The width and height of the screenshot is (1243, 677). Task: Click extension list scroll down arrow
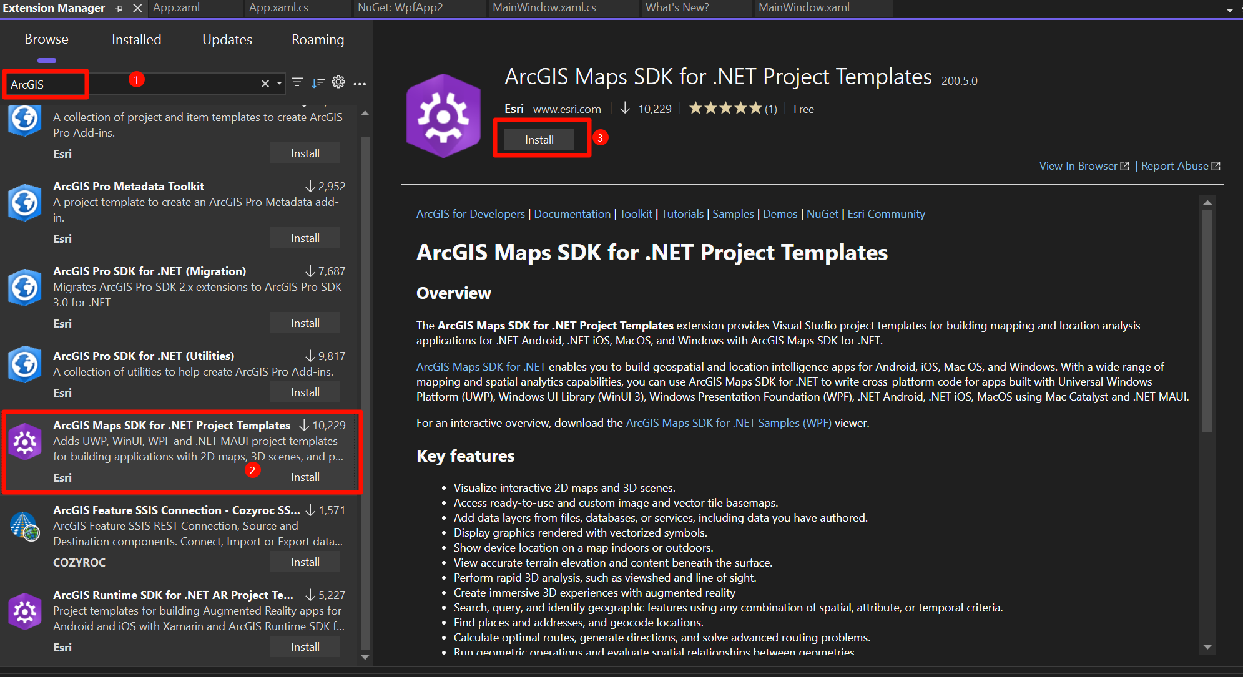[365, 657]
